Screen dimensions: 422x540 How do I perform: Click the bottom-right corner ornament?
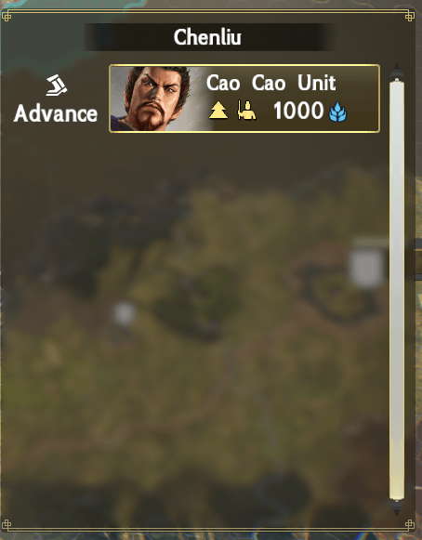coord(409,525)
